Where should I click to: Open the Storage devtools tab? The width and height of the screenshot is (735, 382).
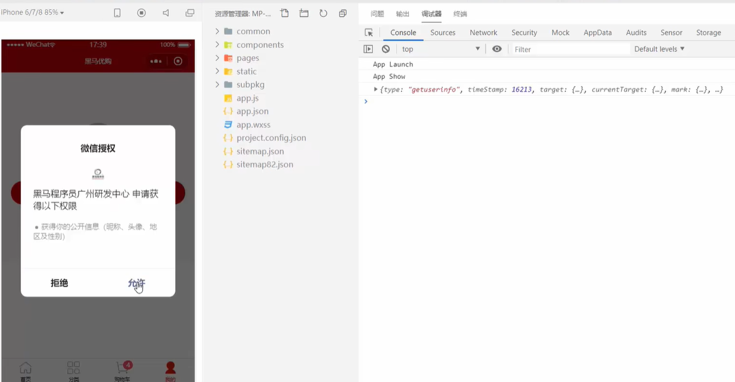point(708,33)
